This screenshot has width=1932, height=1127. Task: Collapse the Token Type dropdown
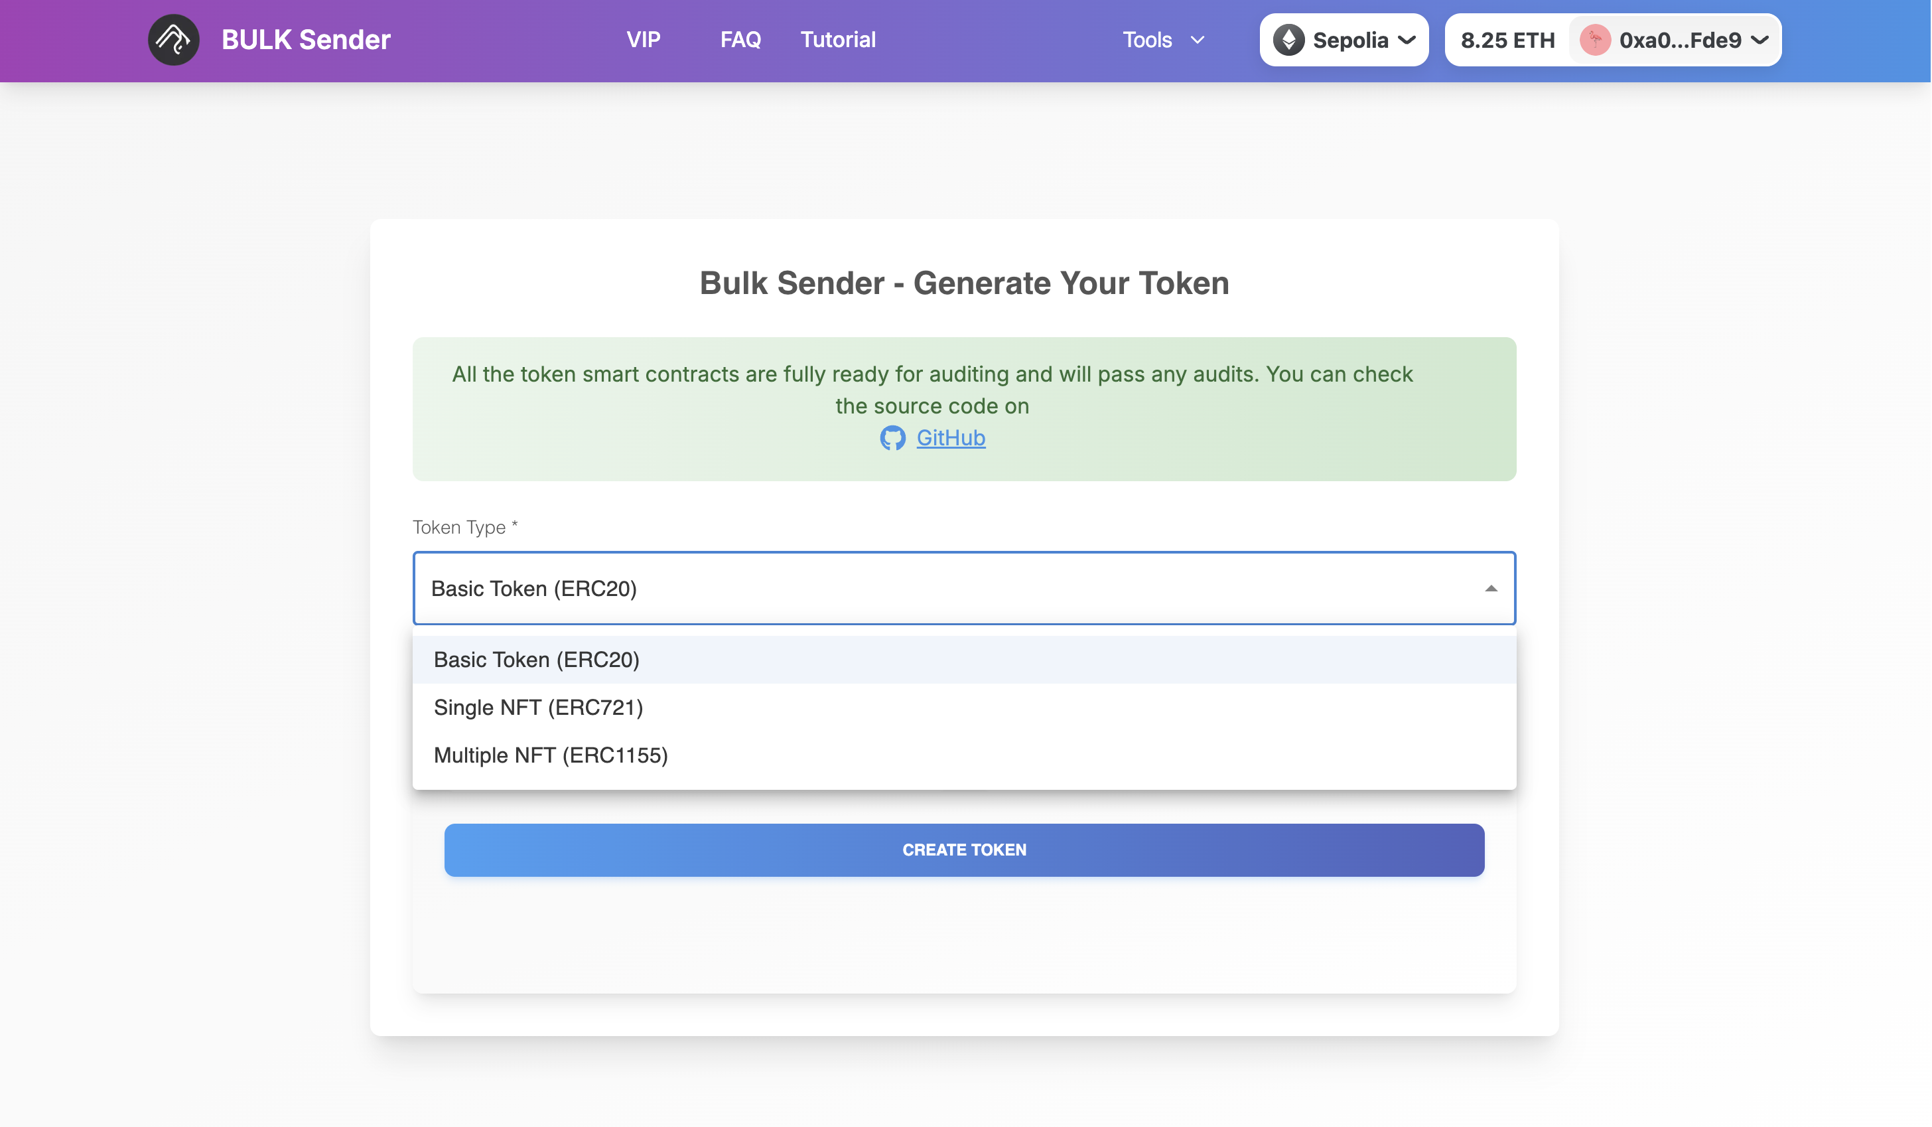tap(1491, 589)
